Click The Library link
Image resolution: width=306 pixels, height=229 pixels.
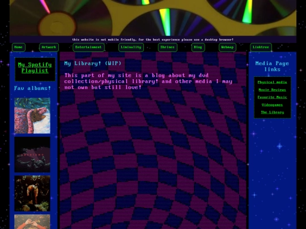[272, 112]
